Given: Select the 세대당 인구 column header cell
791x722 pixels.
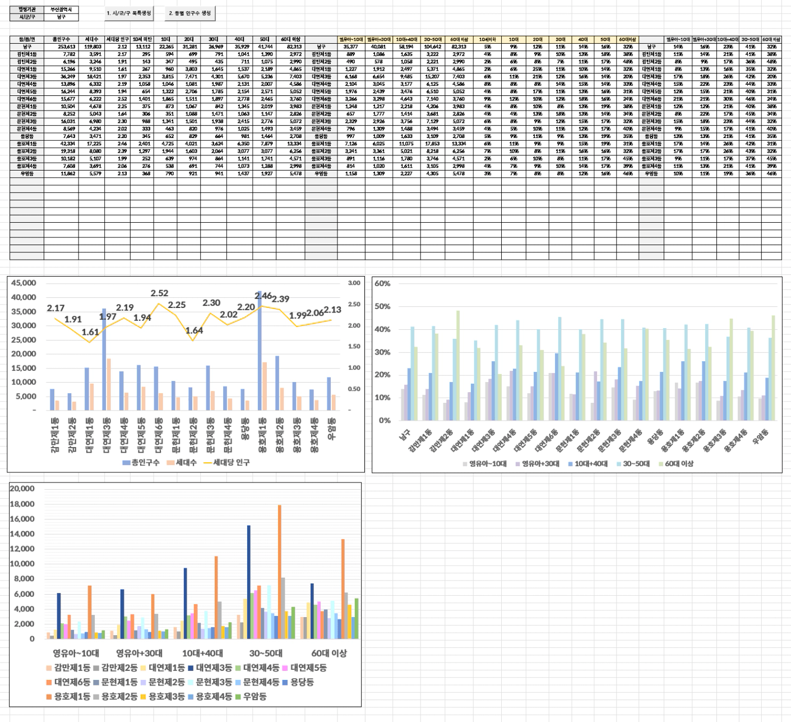Looking at the screenshot, I should (x=118, y=39).
